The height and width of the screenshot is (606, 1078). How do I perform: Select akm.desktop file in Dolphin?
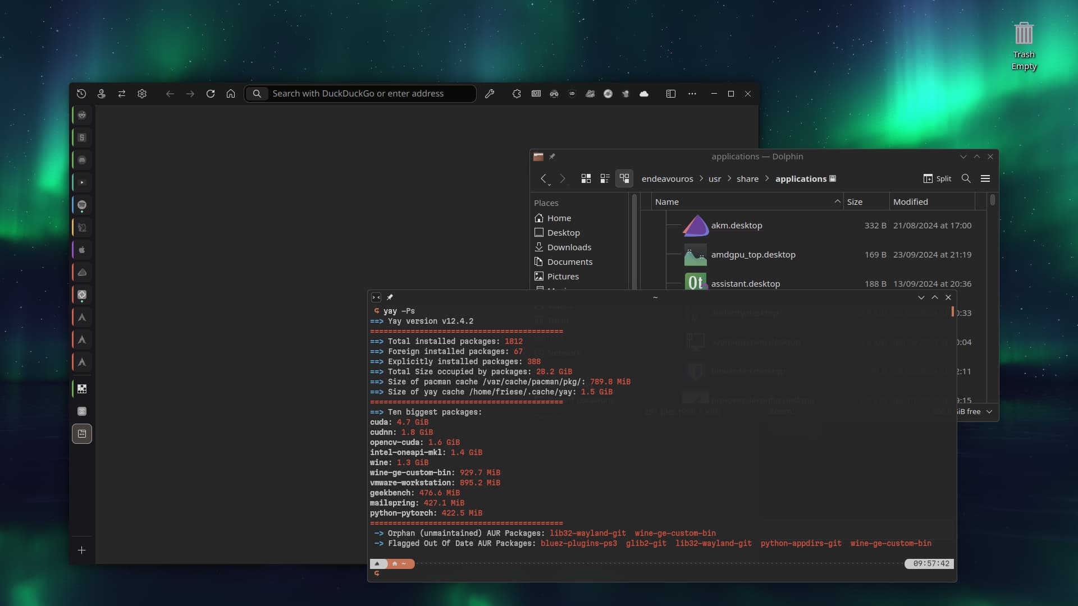(737, 226)
